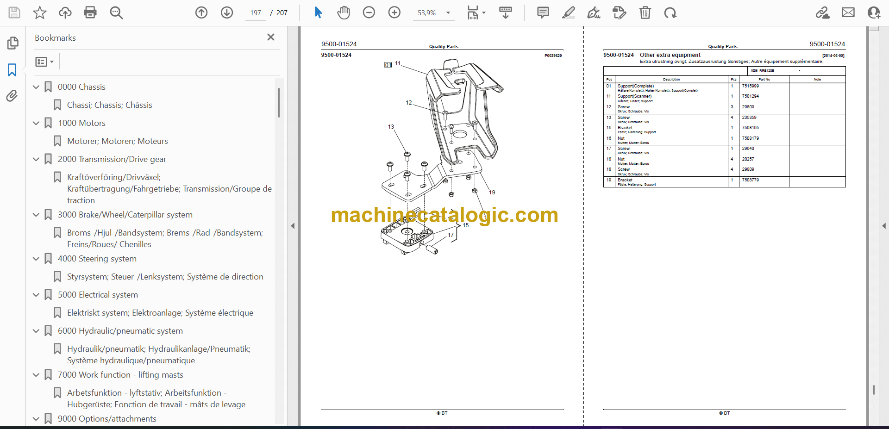Click the delete trash icon

click(645, 12)
